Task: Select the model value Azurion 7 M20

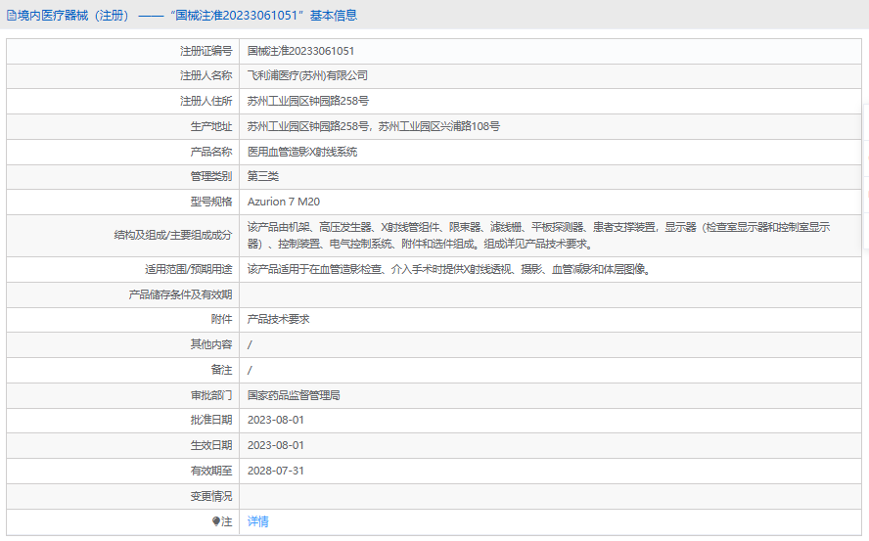Action: tap(284, 202)
